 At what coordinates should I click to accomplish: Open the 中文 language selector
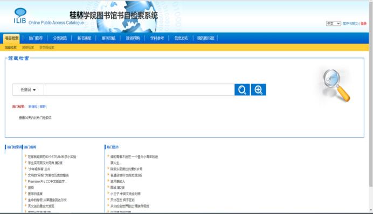[x=334, y=24]
